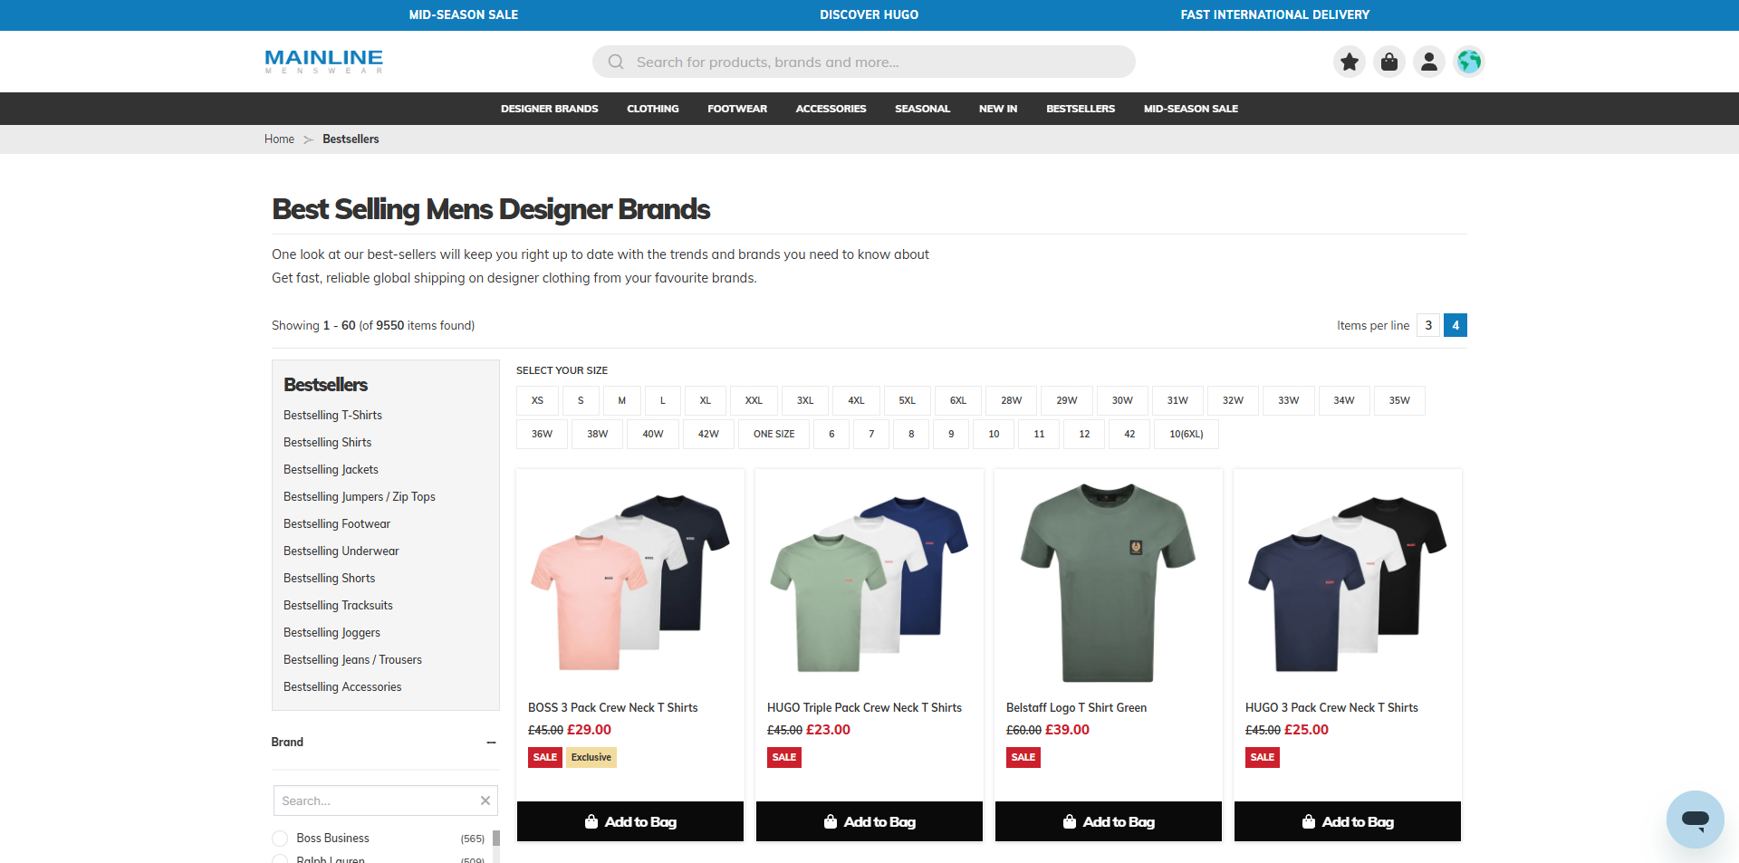Open BOSS 3 Pack T Shirts image
Viewport: 1739px width, 863px height.
630,583
